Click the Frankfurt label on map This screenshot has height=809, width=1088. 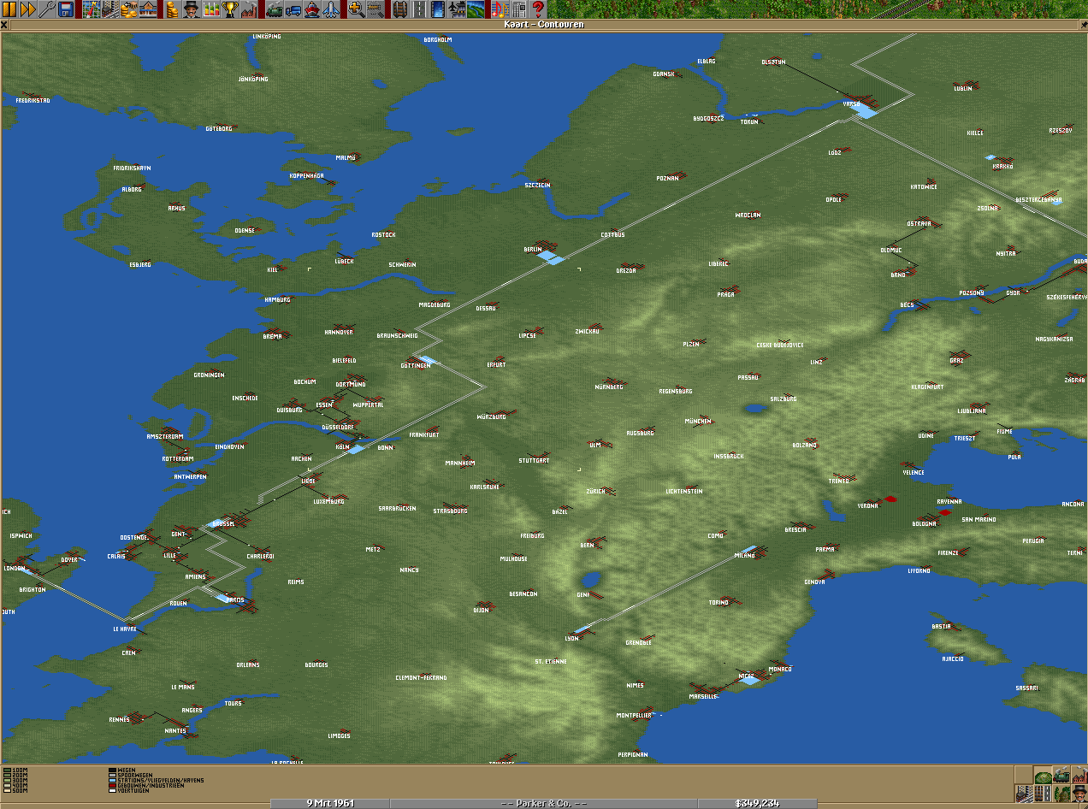[x=423, y=434]
